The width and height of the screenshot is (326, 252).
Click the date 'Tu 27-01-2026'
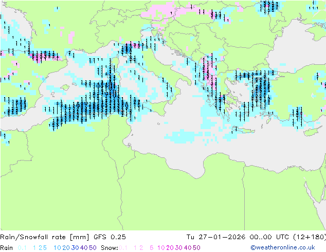point(216,237)
